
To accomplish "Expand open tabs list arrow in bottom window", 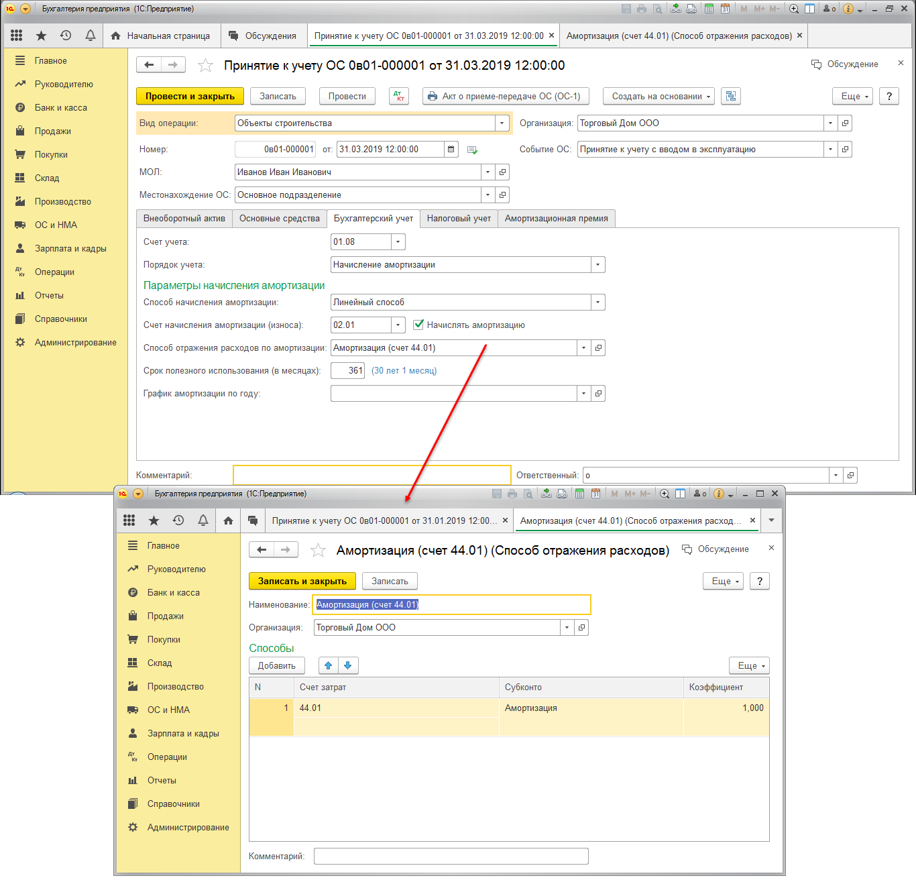I will coord(771,520).
